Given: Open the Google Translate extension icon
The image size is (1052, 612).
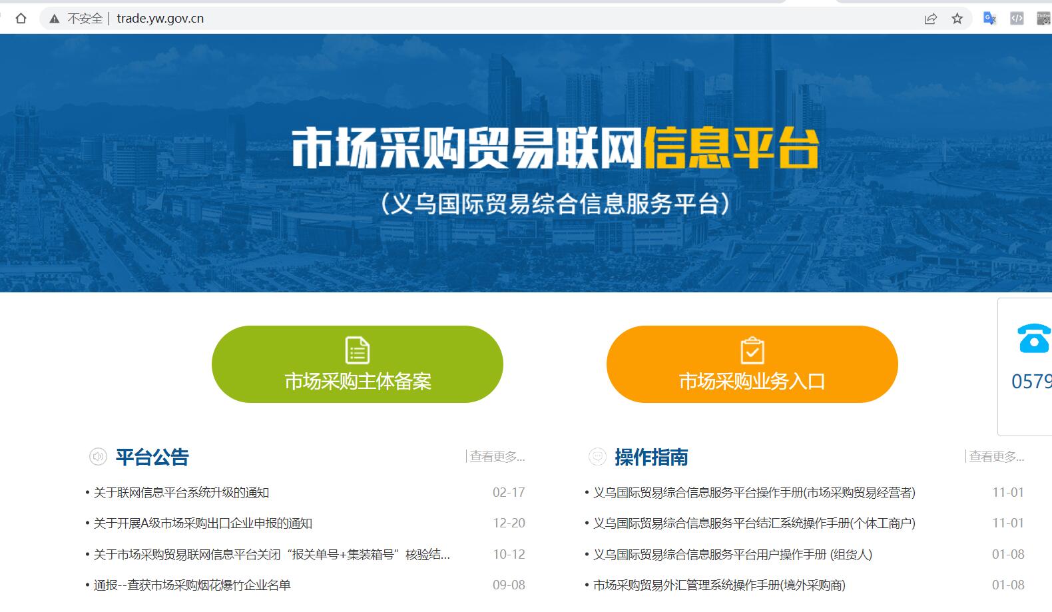Looking at the screenshot, I should click(x=990, y=19).
